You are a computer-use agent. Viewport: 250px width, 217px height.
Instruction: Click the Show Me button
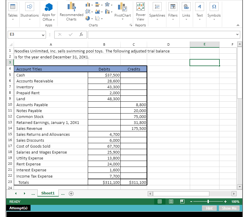(x=229, y=208)
